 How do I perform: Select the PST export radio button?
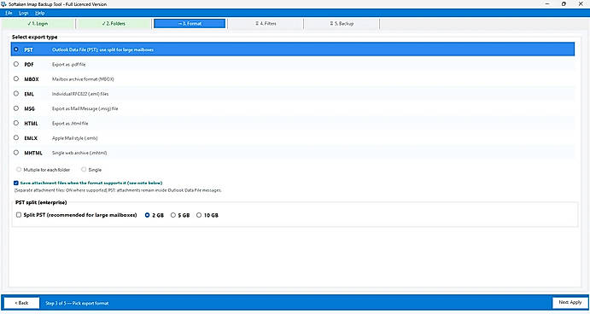pos(16,49)
